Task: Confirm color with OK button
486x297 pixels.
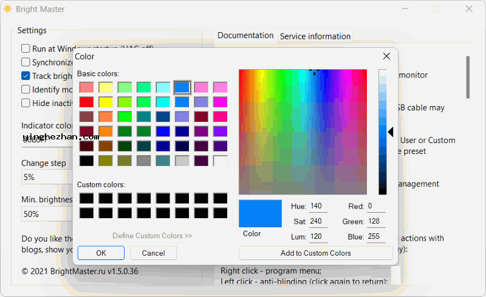Action: pyautogui.click(x=101, y=253)
